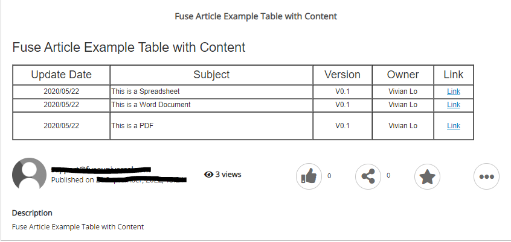This screenshot has height=242, width=511.
Task: Click the share icon
Action: coord(368,176)
